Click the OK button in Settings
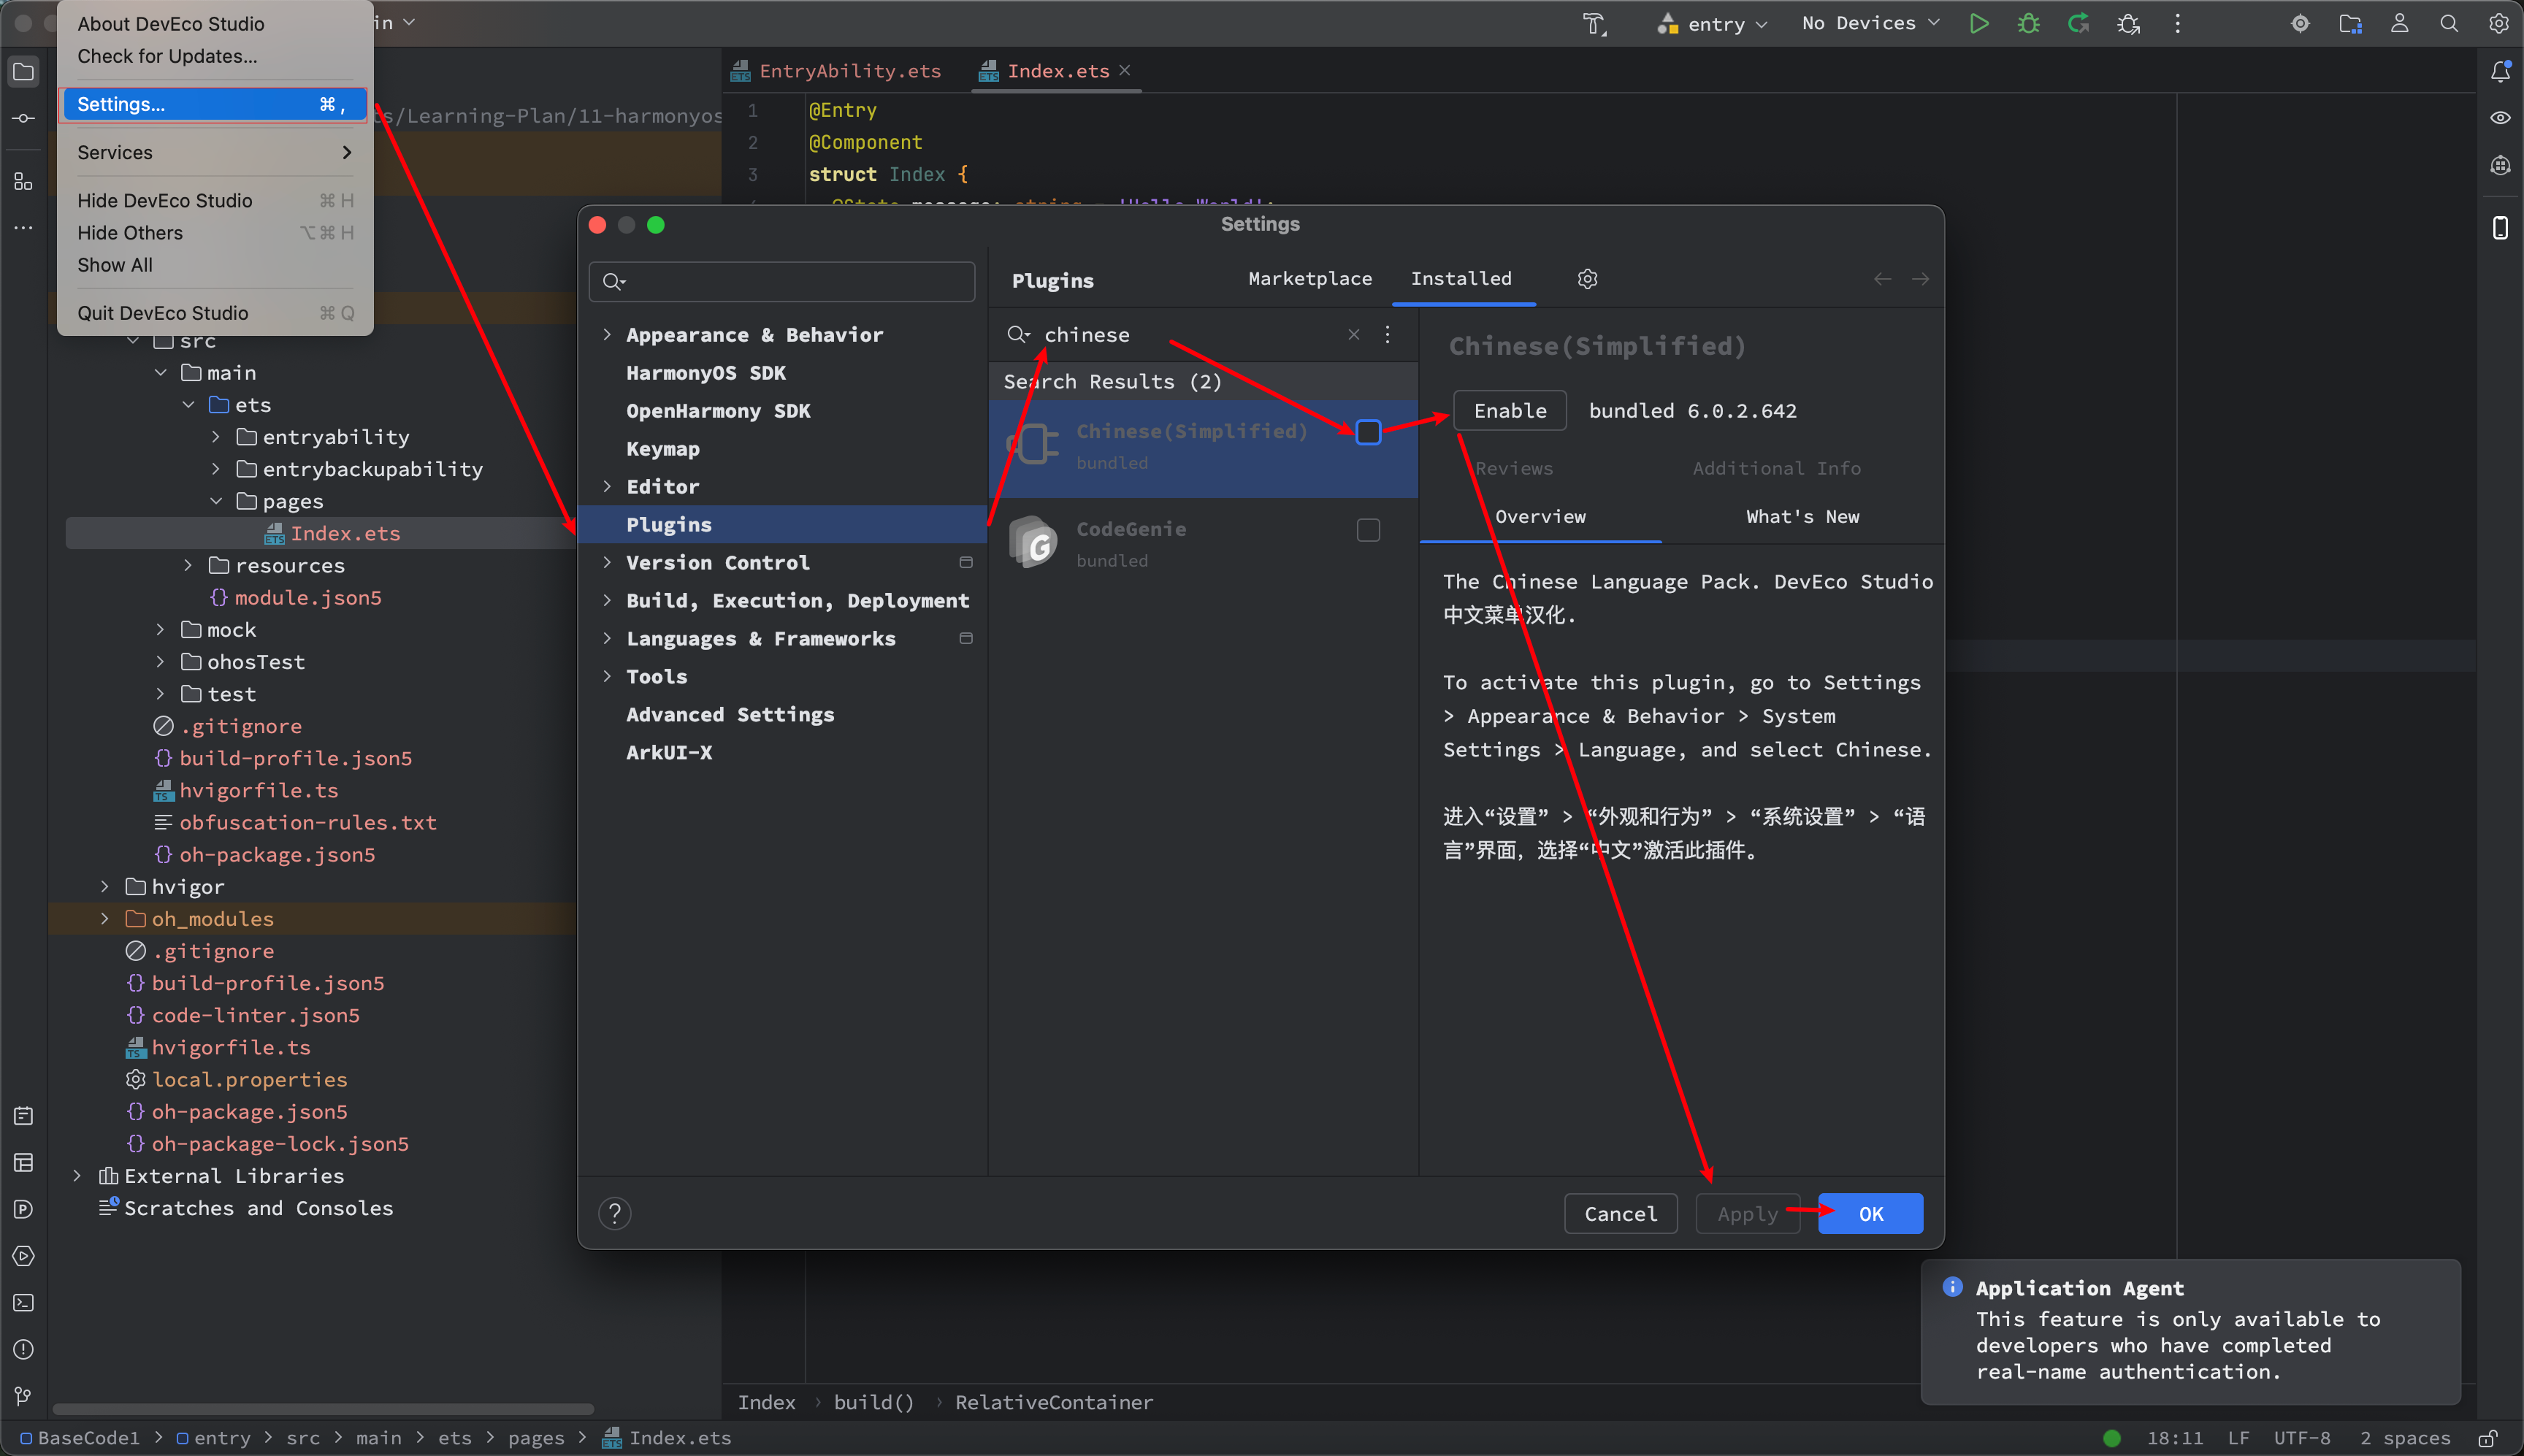This screenshot has height=1456, width=2524. [1870, 1214]
